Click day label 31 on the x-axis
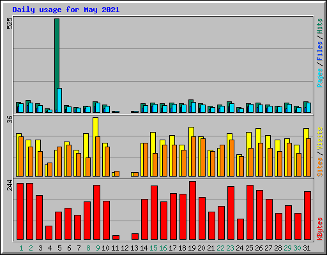 [x=307, y=248]
